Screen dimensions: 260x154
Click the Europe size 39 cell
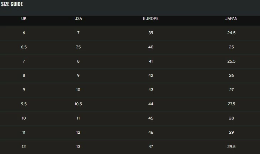151,33
